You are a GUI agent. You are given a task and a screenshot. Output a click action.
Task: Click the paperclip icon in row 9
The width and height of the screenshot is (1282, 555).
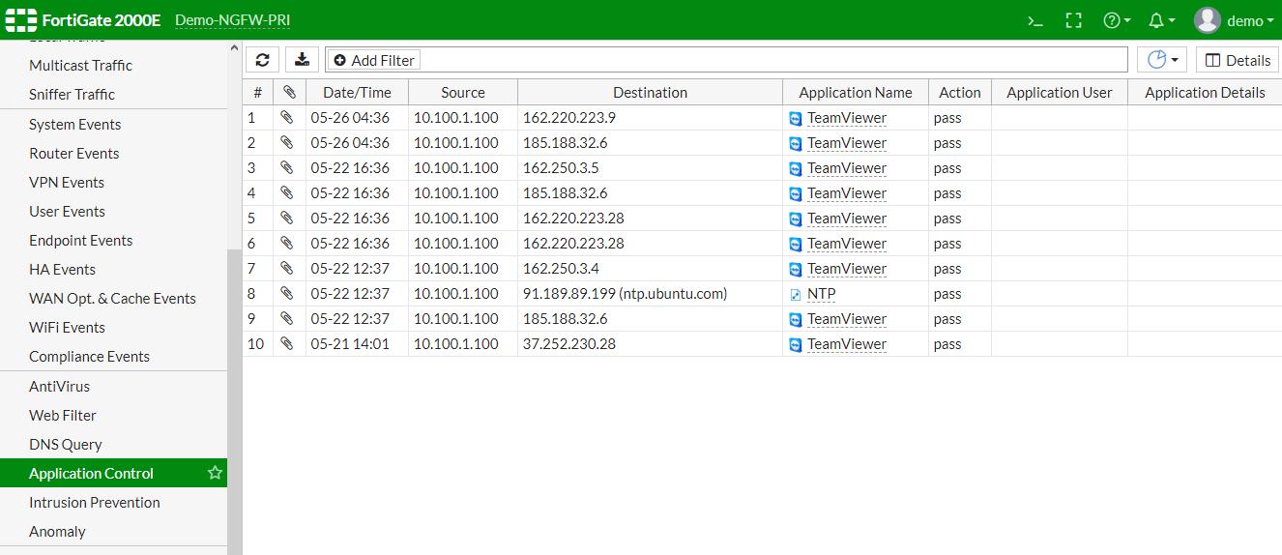pyautogui.click(x=286, y=318)
